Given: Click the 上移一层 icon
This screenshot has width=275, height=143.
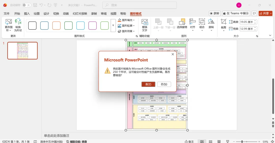Looking at the screenshot, I should coord(158,22).
